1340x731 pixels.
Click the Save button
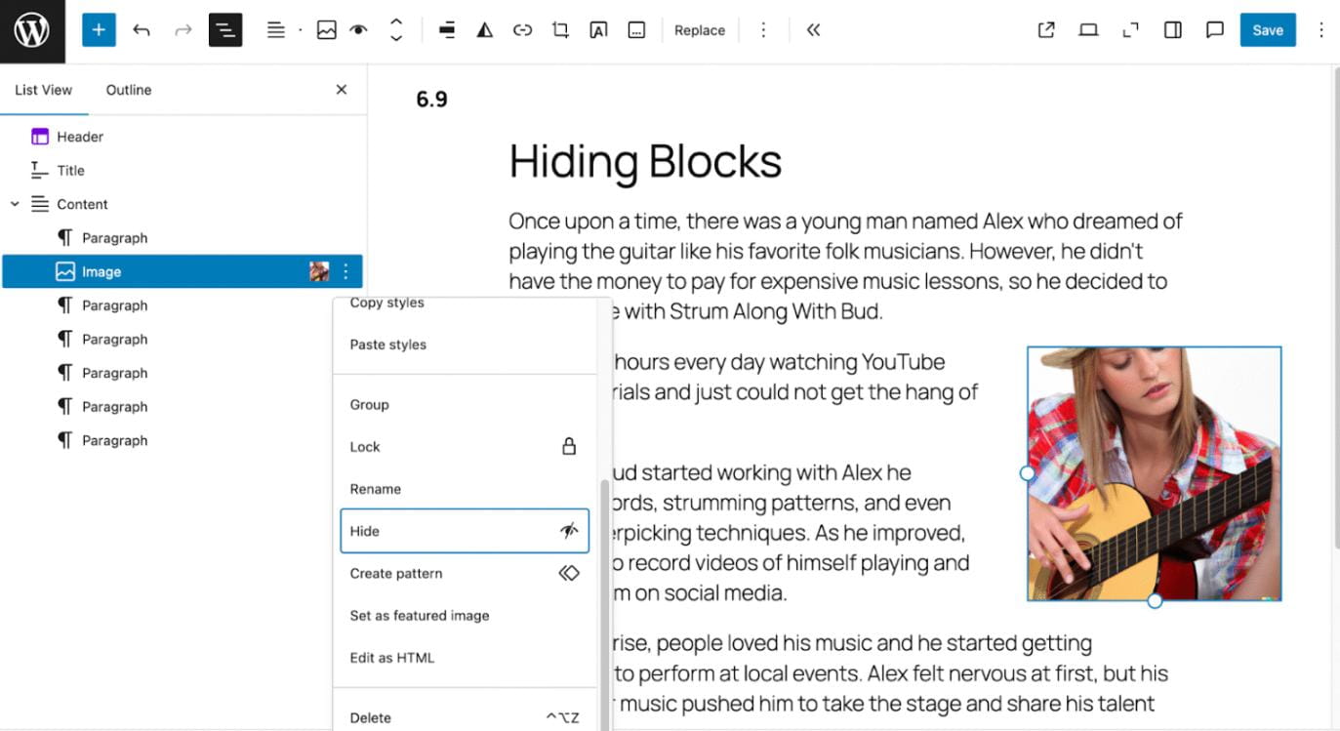point(1267,30)
